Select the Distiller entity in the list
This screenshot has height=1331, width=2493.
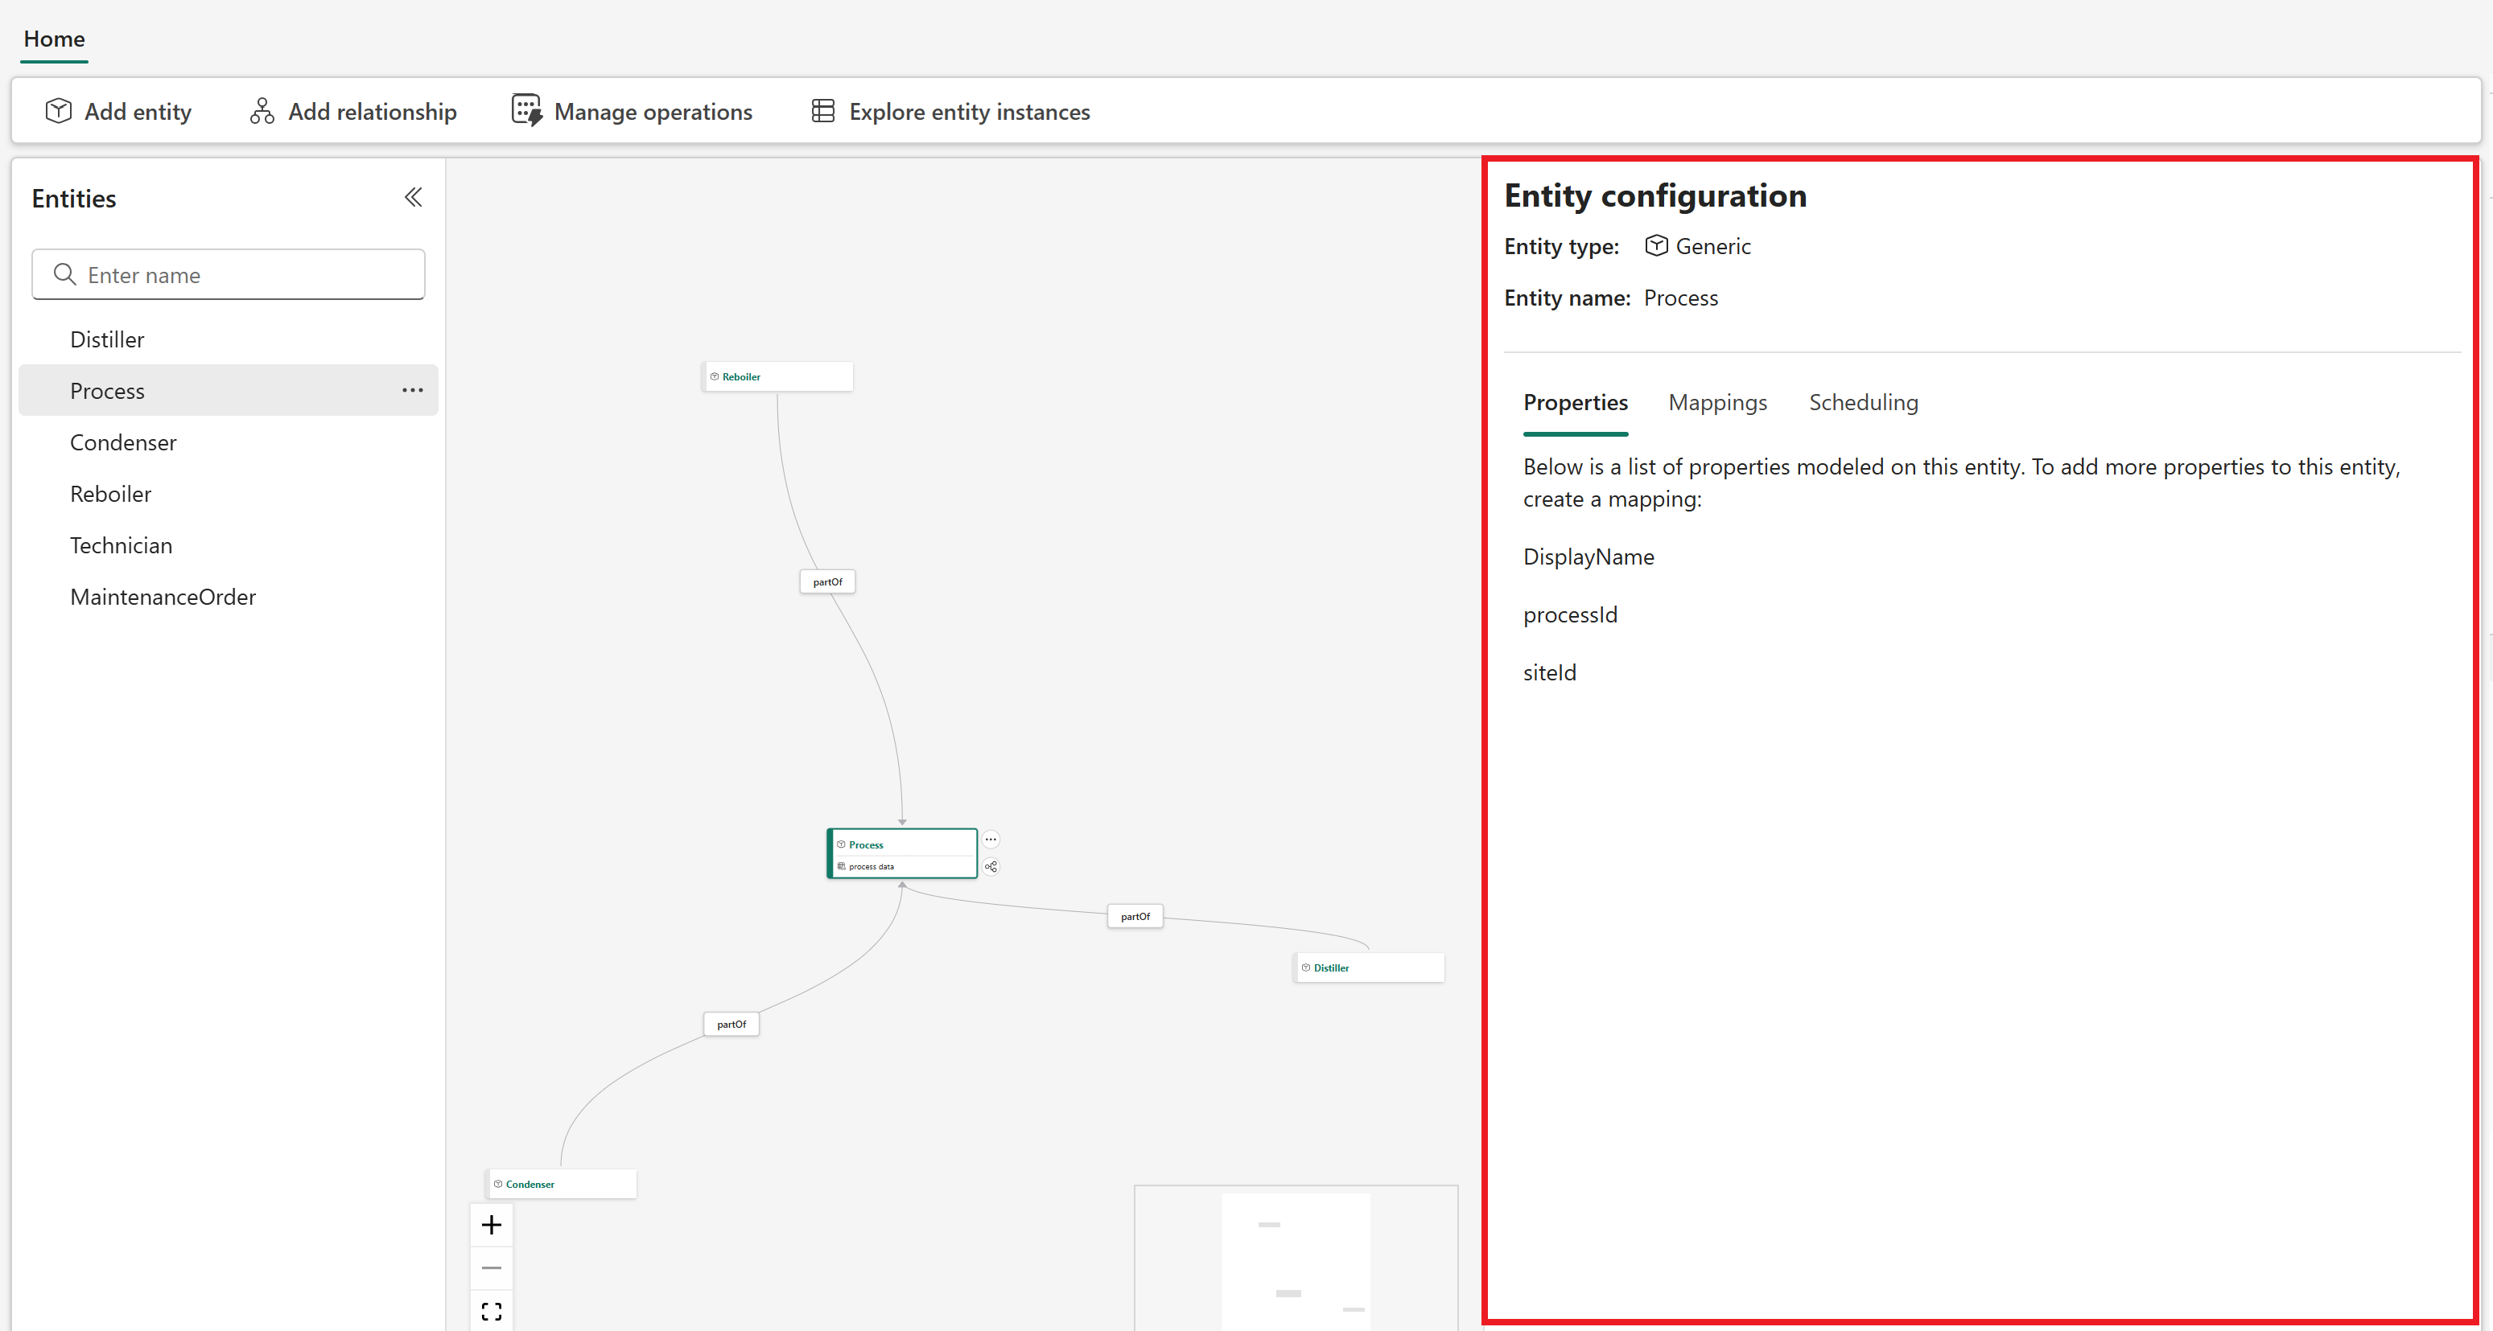(107, 339)
